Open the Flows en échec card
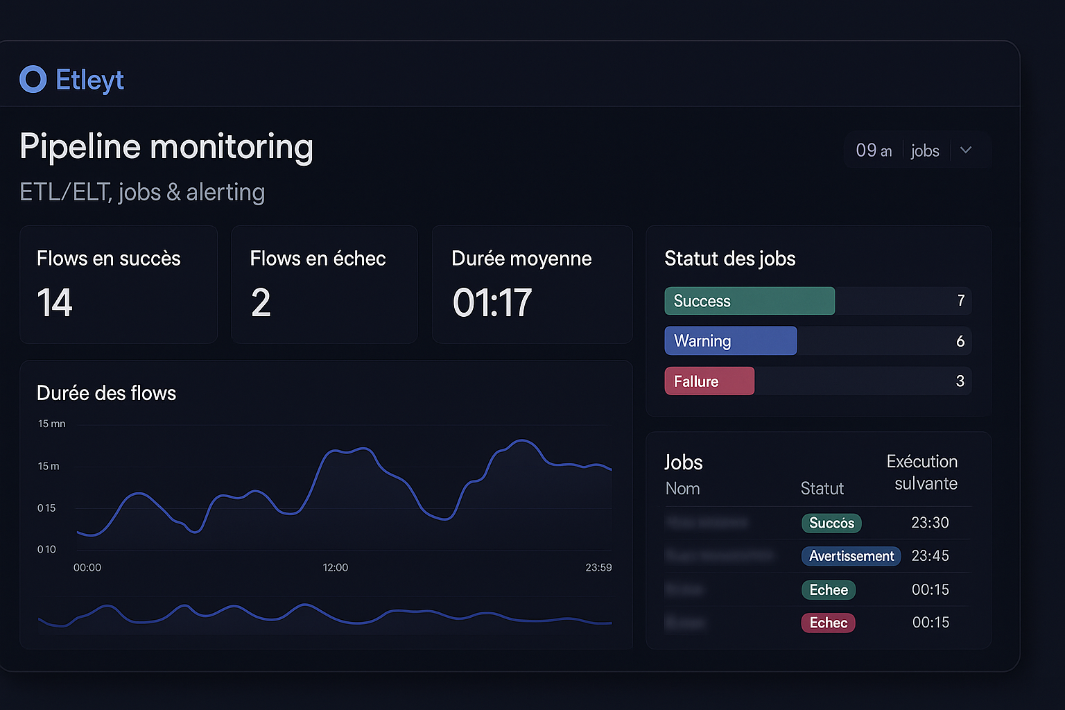Screen dimensions: 1065x710 pos(324,284)
